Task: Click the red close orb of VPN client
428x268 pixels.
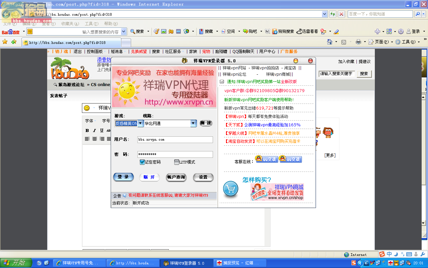Action: pos(310,61)
